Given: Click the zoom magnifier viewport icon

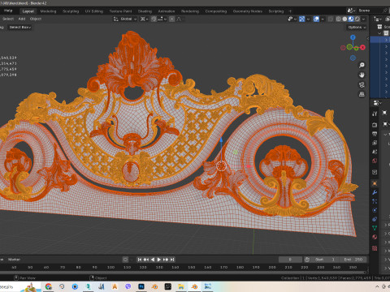Looking at the screenshot, I should (362, 65).
